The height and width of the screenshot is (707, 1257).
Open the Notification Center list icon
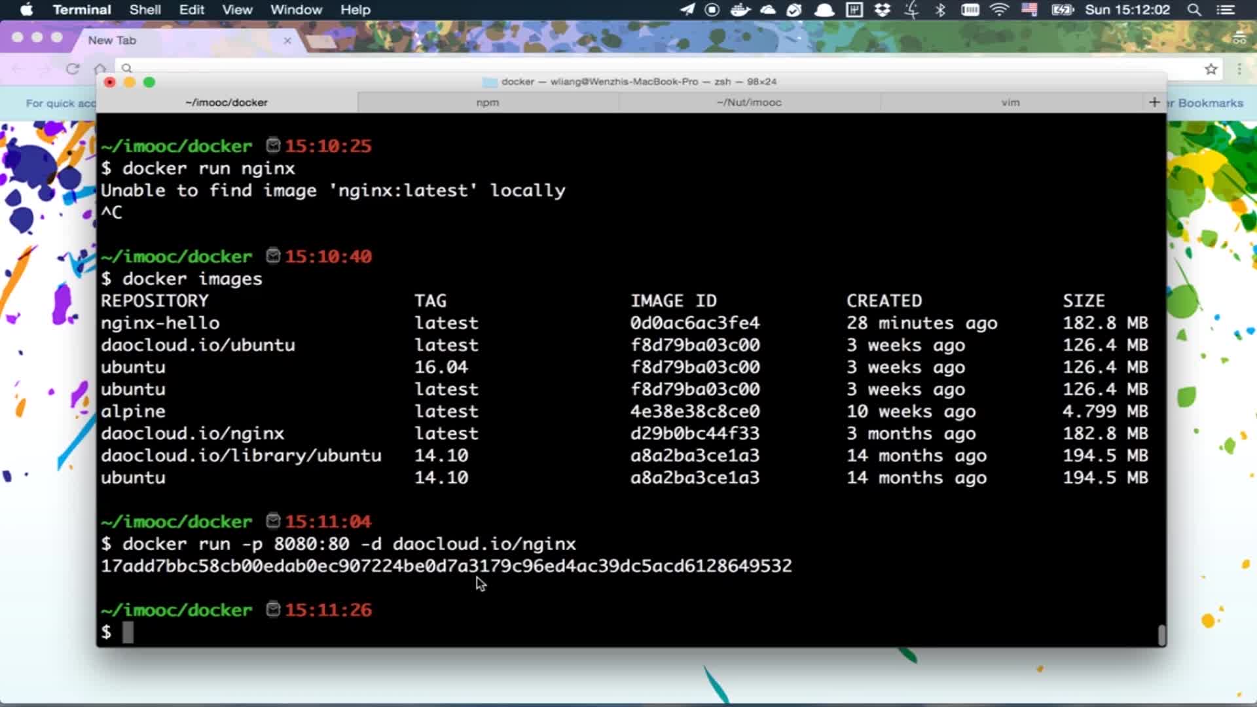(x=1225, y=10)
